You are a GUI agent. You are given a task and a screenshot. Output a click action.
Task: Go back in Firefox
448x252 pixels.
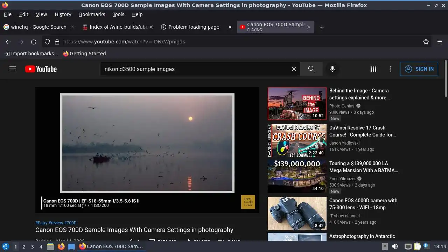click(8, 42)
